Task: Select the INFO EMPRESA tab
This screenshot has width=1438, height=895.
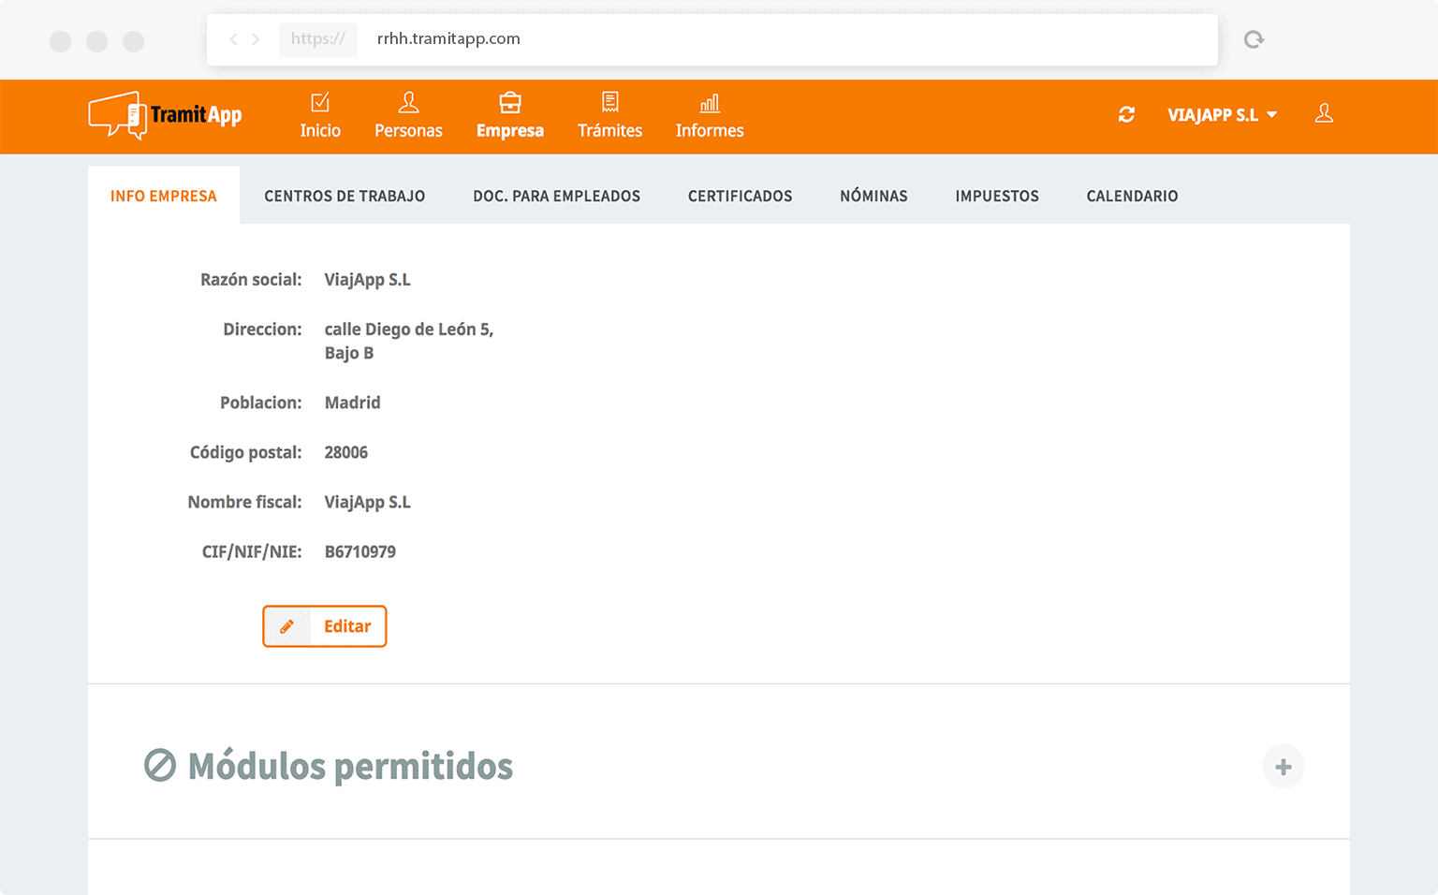Action: click(x=164, y=196)
